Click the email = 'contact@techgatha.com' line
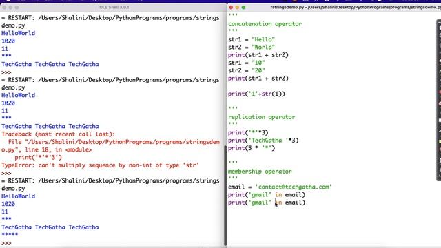441x248 pixels. coord(280,187)
